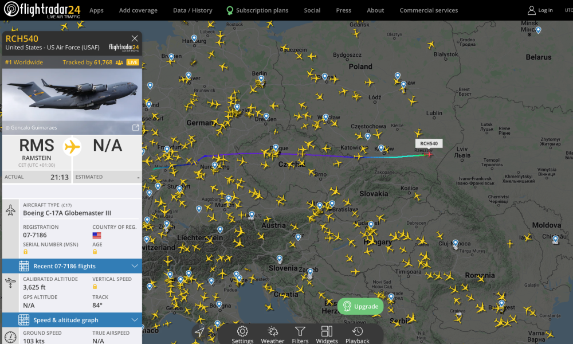Open the Data / History menu
573x344 pixels.
(193, 10)
